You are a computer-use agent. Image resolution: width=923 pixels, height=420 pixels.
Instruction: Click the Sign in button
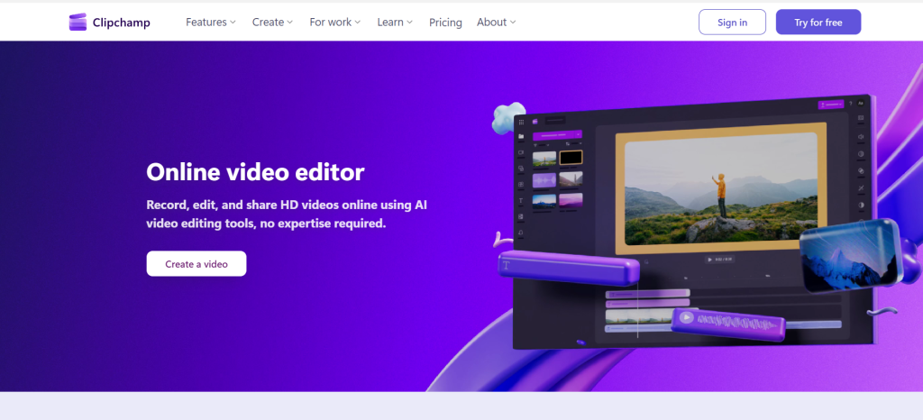[x=732, y=23]
